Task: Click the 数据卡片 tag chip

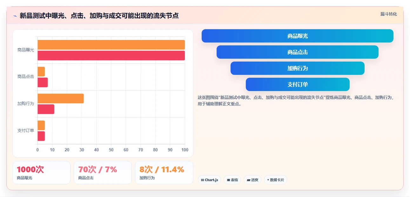Action: [x=275, y=180]
